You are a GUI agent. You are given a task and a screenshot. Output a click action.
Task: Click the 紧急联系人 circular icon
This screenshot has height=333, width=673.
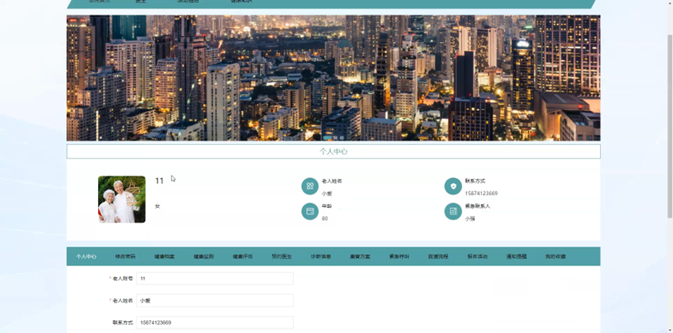[453, 212]
